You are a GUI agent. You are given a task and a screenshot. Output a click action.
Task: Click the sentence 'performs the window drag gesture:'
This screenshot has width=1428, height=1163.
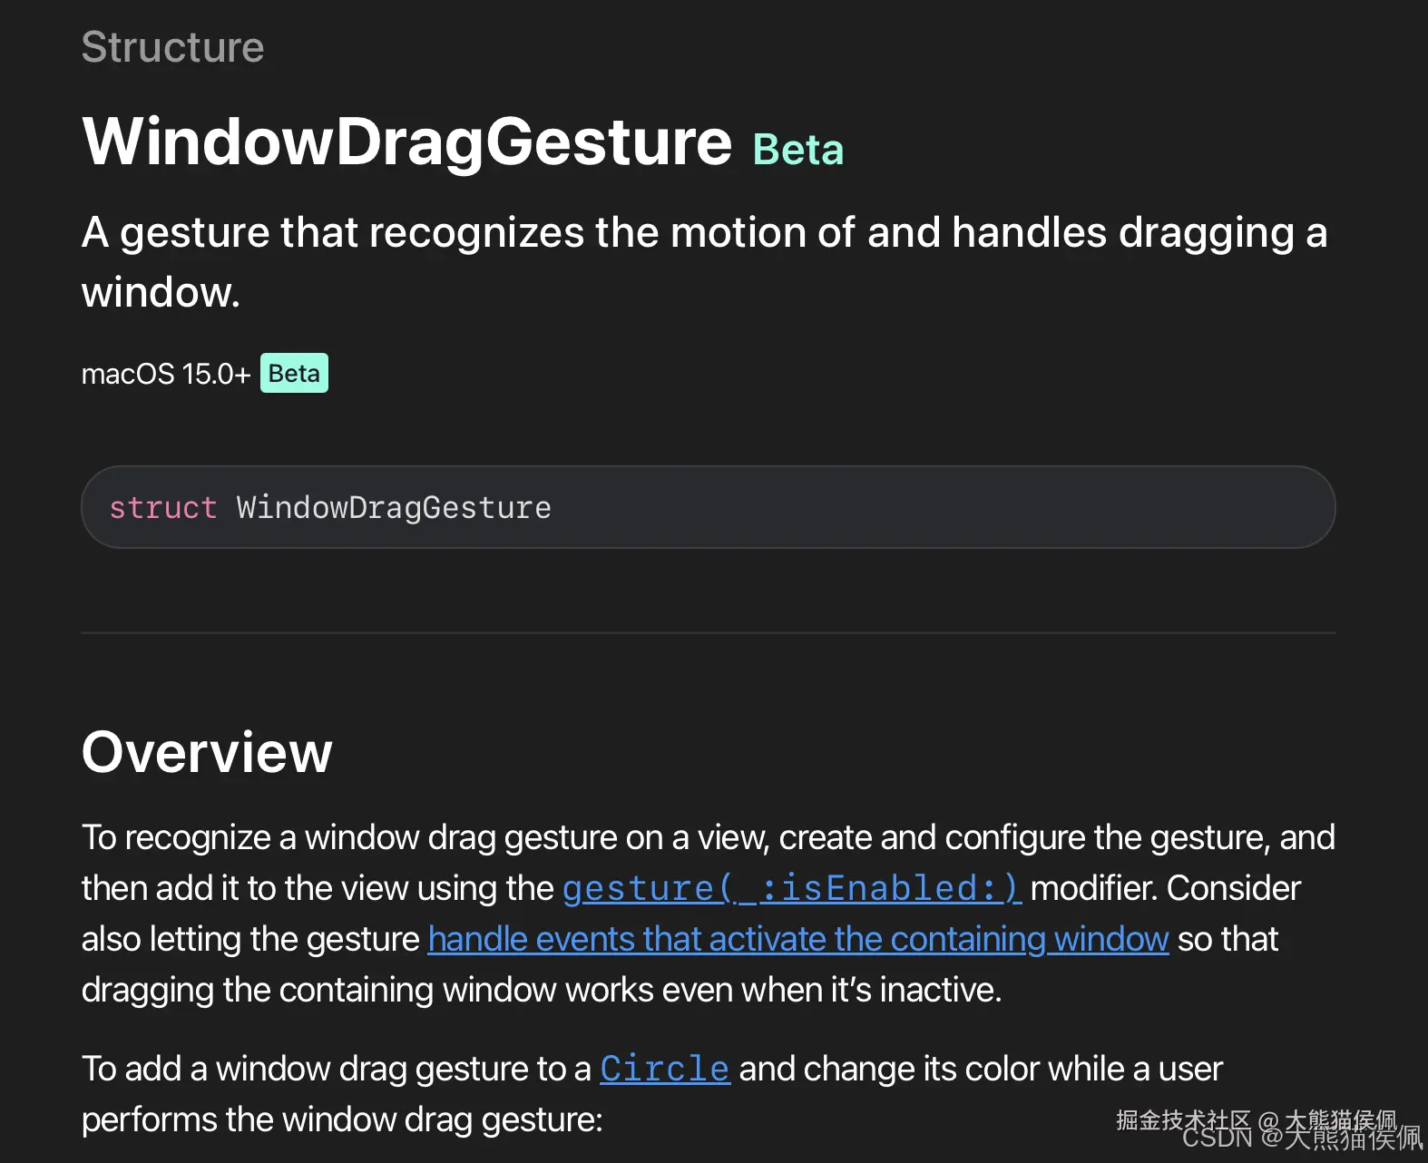coord(342,1119)
